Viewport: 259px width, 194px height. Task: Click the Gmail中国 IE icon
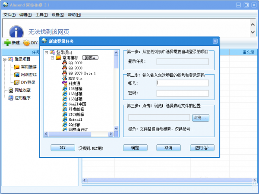coord(65,104)
